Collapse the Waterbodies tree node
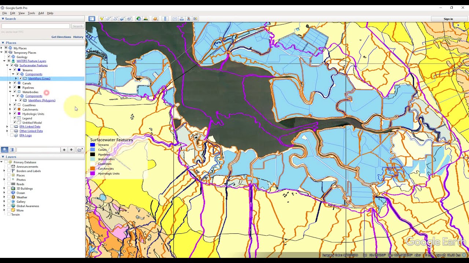The image size is (469, 263). point(10,92)
